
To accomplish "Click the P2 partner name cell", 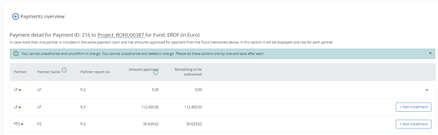I will click(39, 124).
